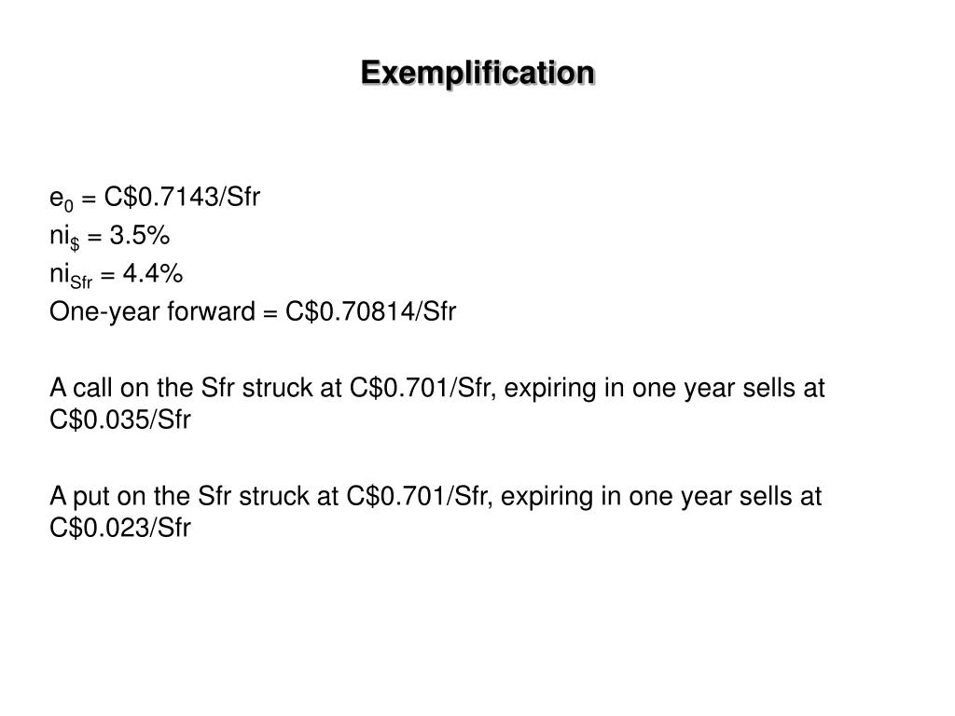Click the call option description paragraph
This screenshot has height=716, width=955.
coord(436,403)
